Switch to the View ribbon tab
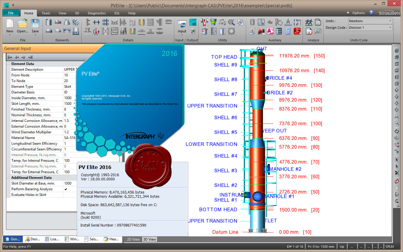 (x=62, y=13)
